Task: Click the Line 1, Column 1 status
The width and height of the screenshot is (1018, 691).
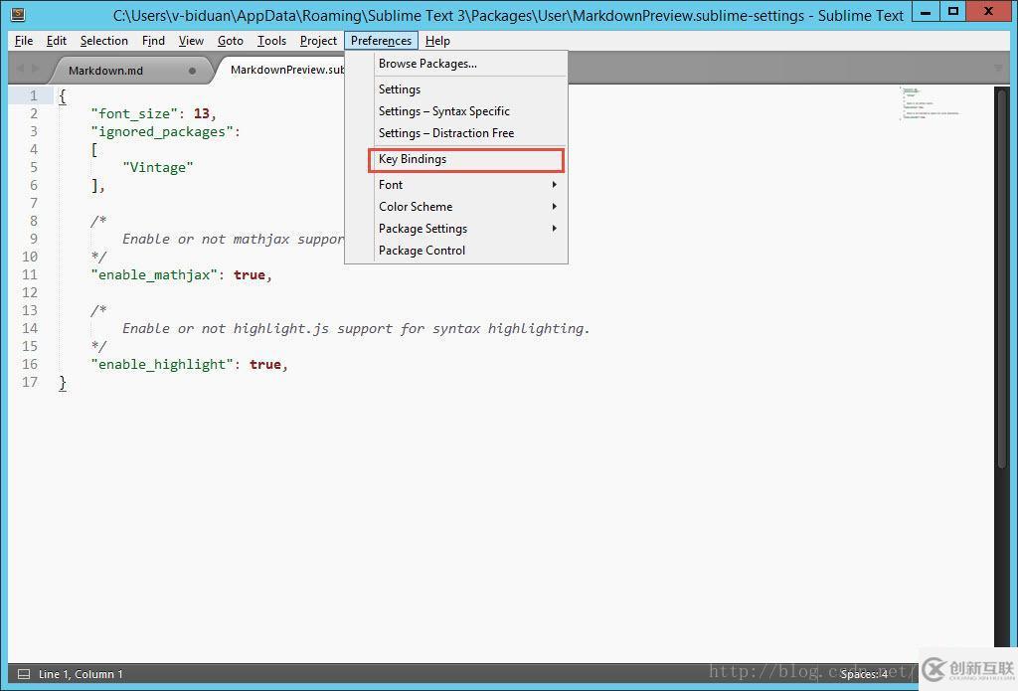Action: pos(81,674)
